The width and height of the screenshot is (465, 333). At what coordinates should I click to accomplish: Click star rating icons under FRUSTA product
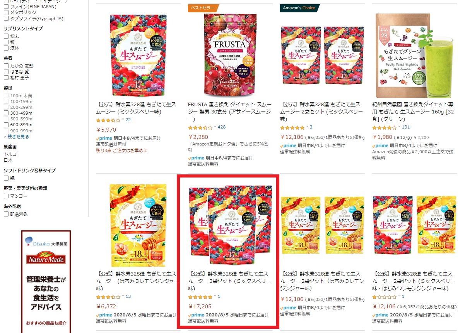tap(200, 127)
